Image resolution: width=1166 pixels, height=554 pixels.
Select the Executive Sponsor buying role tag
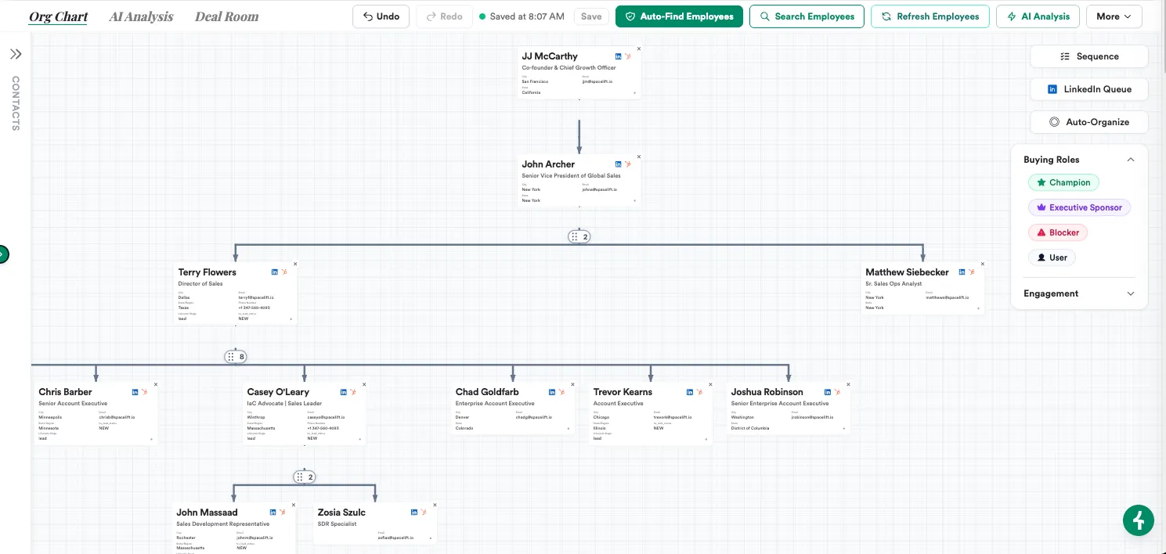click(x=1079, y=207)
